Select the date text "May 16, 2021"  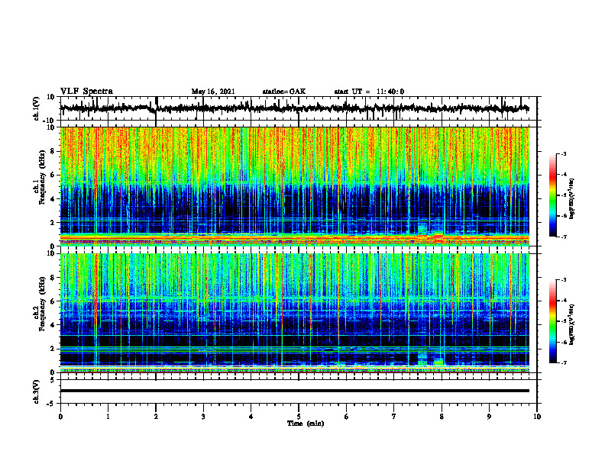[x=213, y=92]
